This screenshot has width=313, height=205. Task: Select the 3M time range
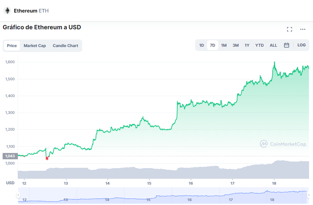[x=236, y=45]
